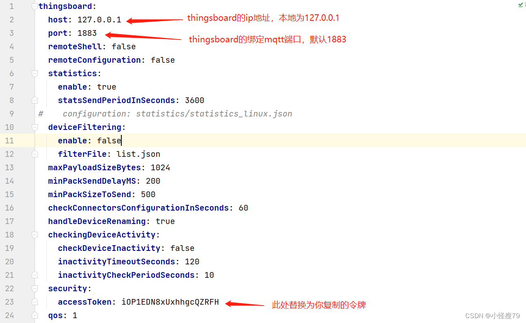Screen dimensions: 526x323
Task: Collapse the deviceFiltering section fold marker
Action: 35,127
